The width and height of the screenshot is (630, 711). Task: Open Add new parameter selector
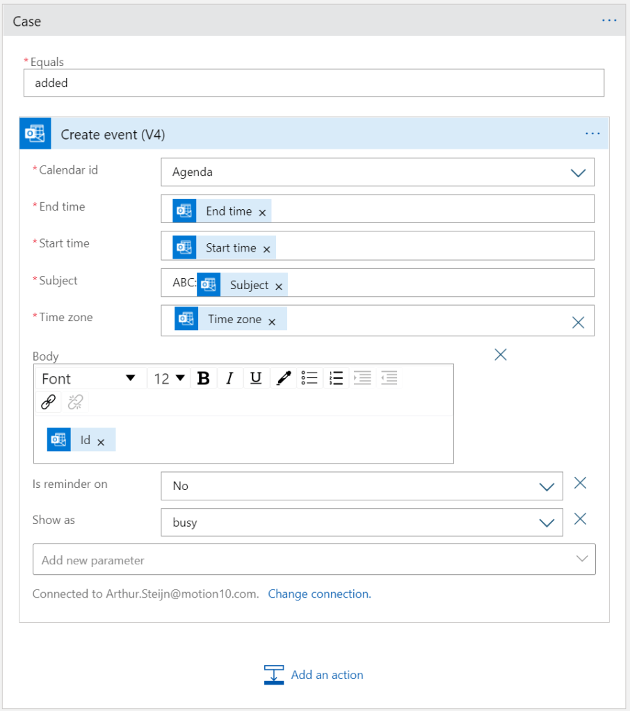[x=314, y=559]
